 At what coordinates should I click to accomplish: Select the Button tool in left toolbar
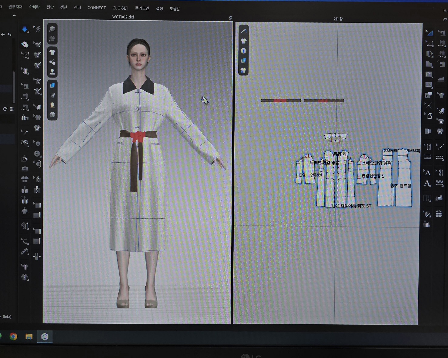[x=37, y=154]
